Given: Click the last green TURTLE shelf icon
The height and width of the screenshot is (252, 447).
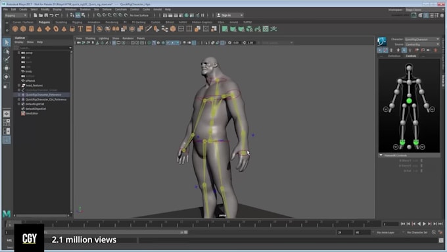Looking at the screenshot, I should tap(273, 29).
